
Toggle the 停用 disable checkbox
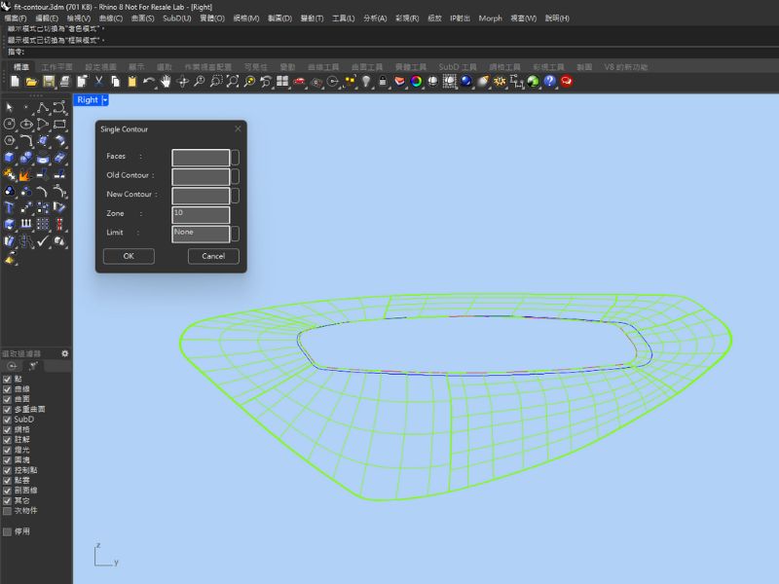[x=8, y=531]
